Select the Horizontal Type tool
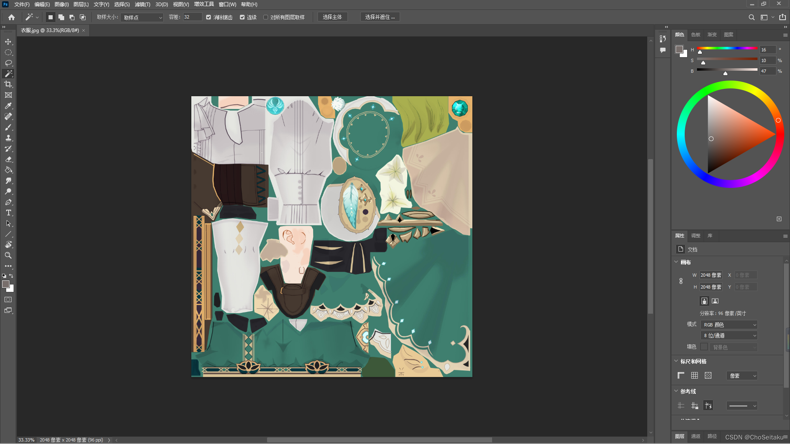Image resolution: width=790 pixels, height=444 pixels. click(x=8, y=213)
